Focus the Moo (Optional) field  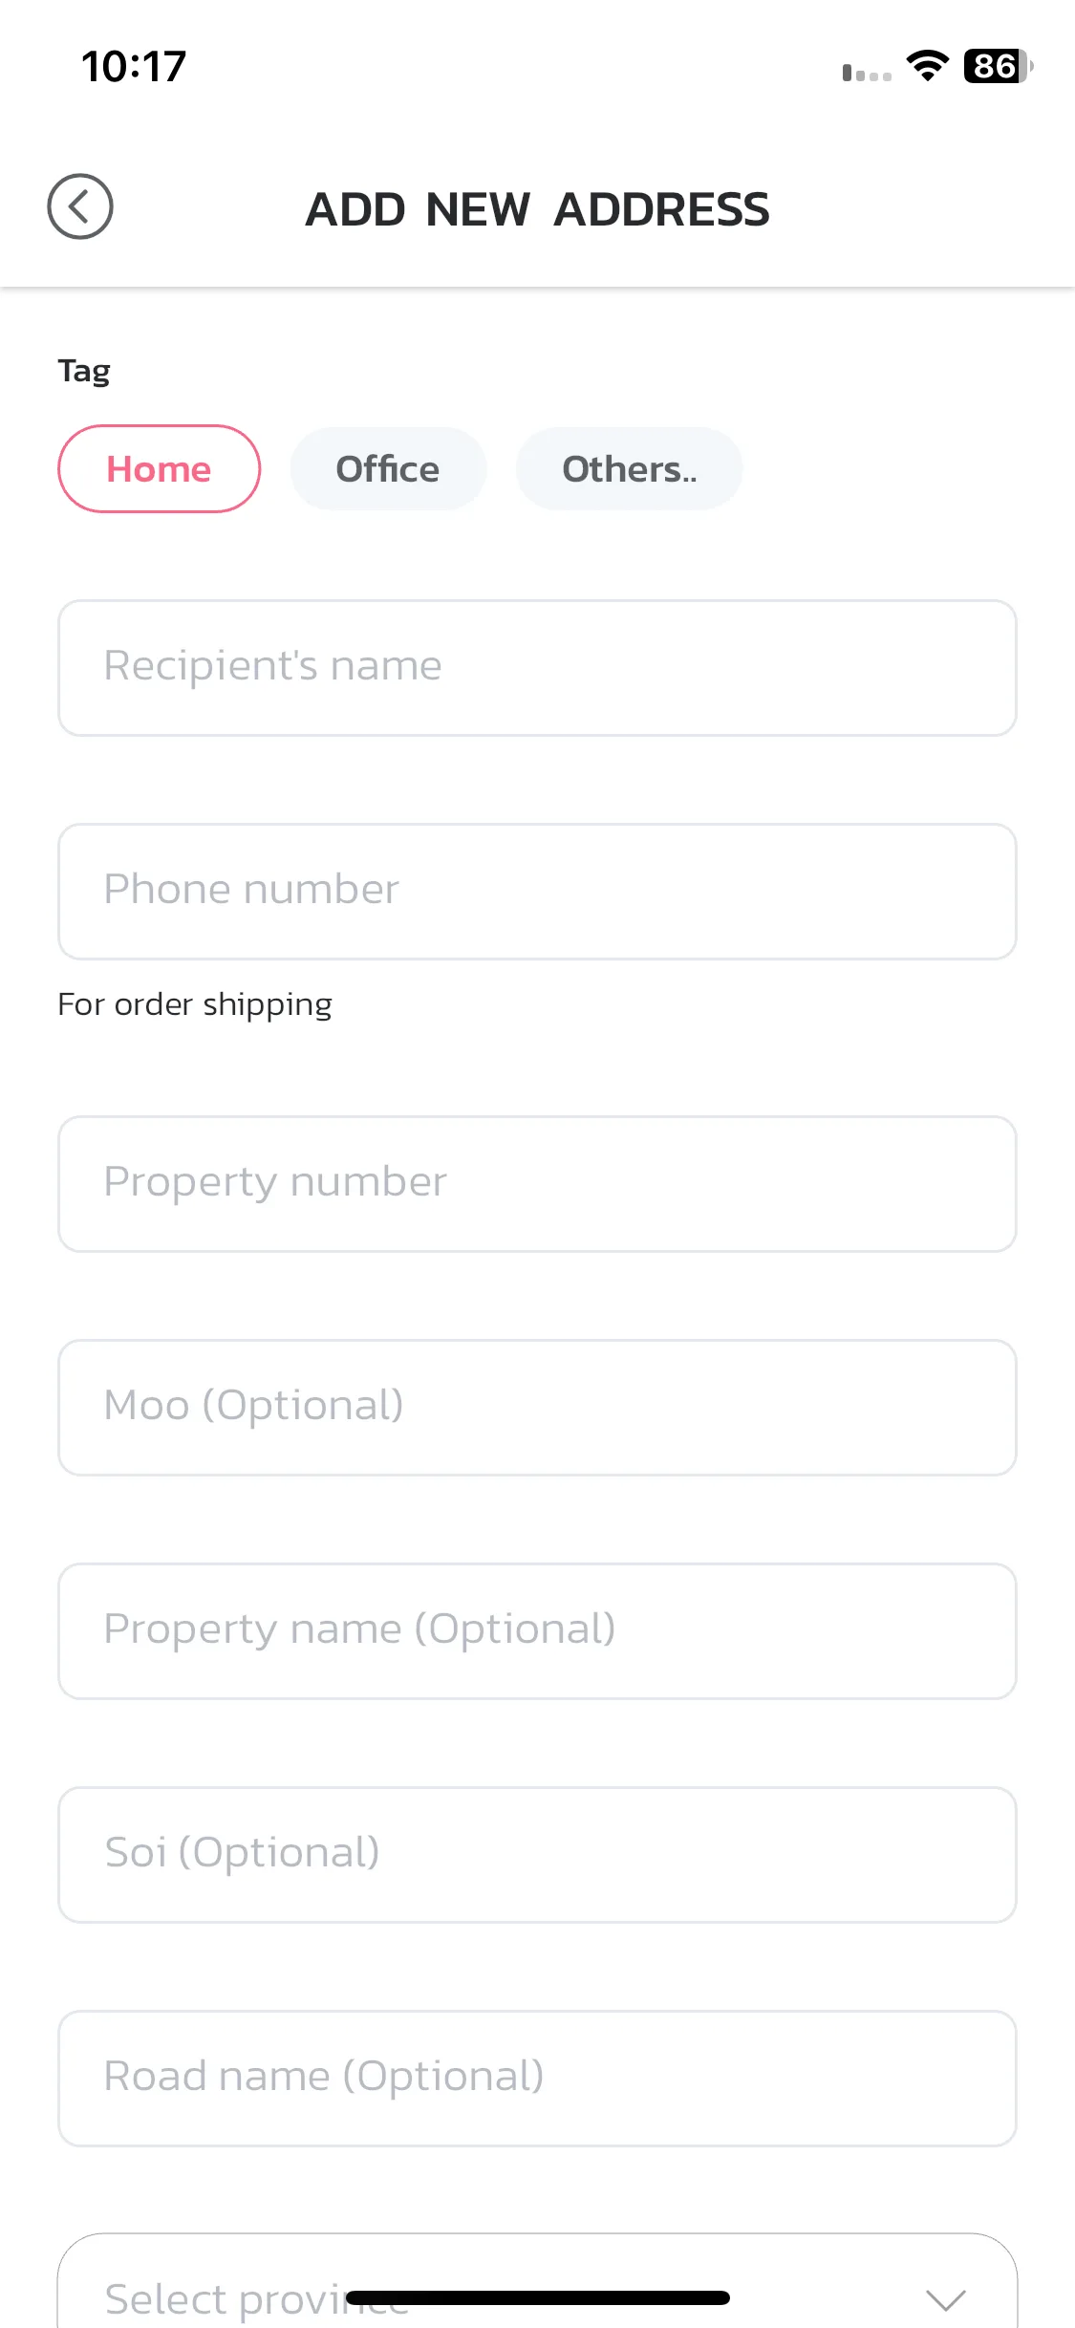tap(537, 1408)
